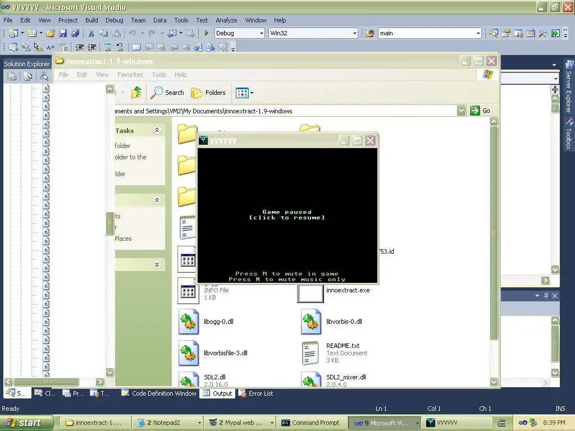Open the Win32 platform dropdown
This screenshot has width=575, height=431.
tap(355, 33)
